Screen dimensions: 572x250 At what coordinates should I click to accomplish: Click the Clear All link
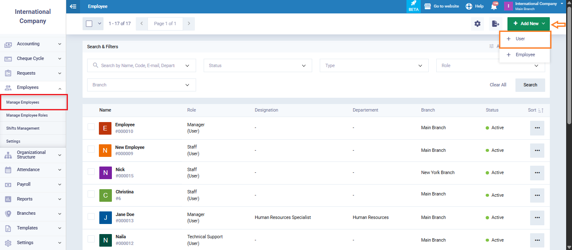coord(498,85)
